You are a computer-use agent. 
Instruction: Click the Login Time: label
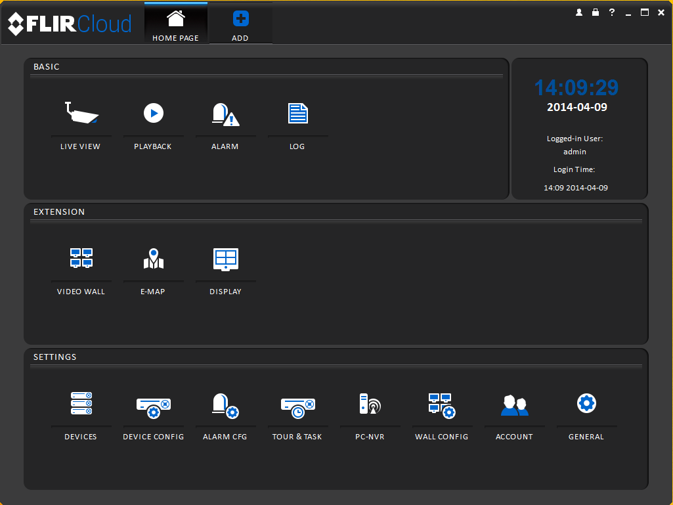(575, 169)
